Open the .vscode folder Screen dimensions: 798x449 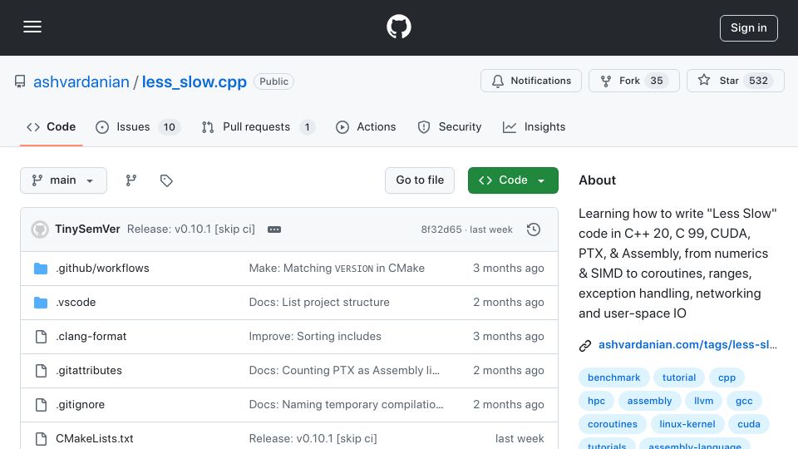(76, 303)
